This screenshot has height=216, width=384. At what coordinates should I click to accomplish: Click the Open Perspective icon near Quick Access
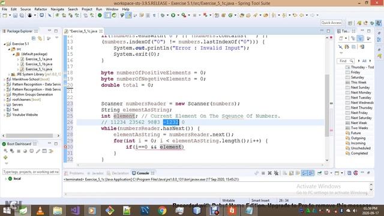point(350,23)
